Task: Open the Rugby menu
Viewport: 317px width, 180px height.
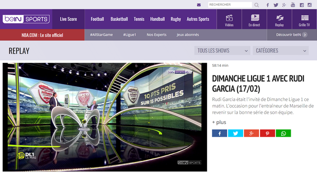Action: [x=176, y=19]
